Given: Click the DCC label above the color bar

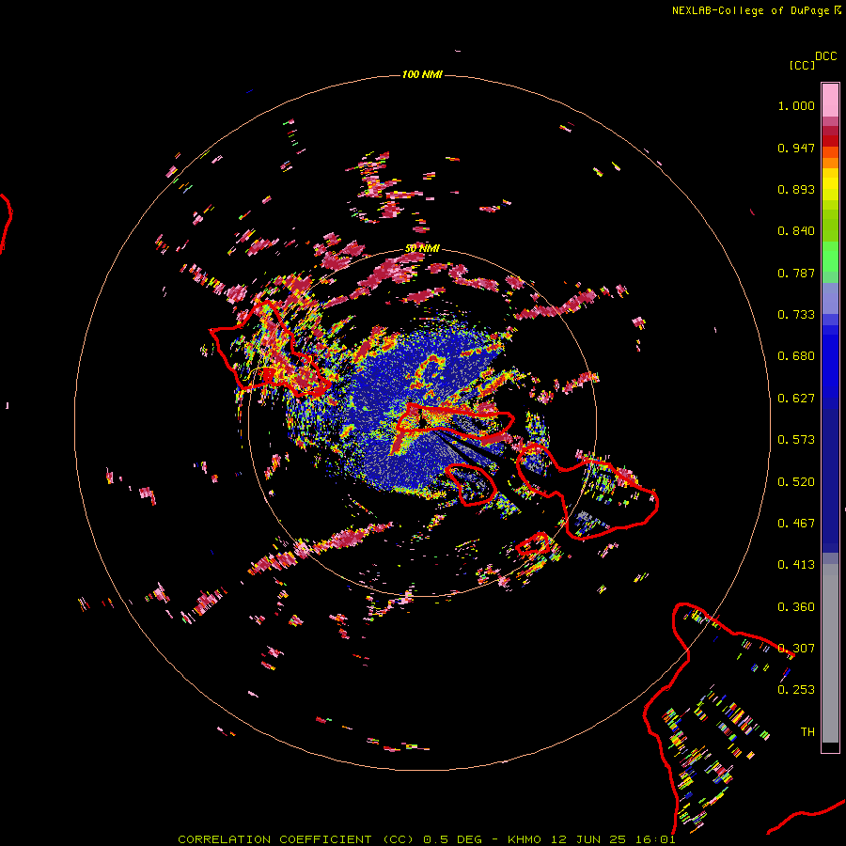Looking at the screenshot, I should click(825, 56).
